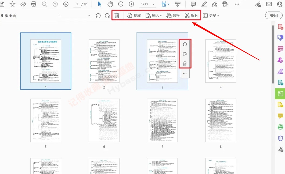The image size is (285, 174).
Task: Open the More Tools wrench icon
Action: [280, 150]
